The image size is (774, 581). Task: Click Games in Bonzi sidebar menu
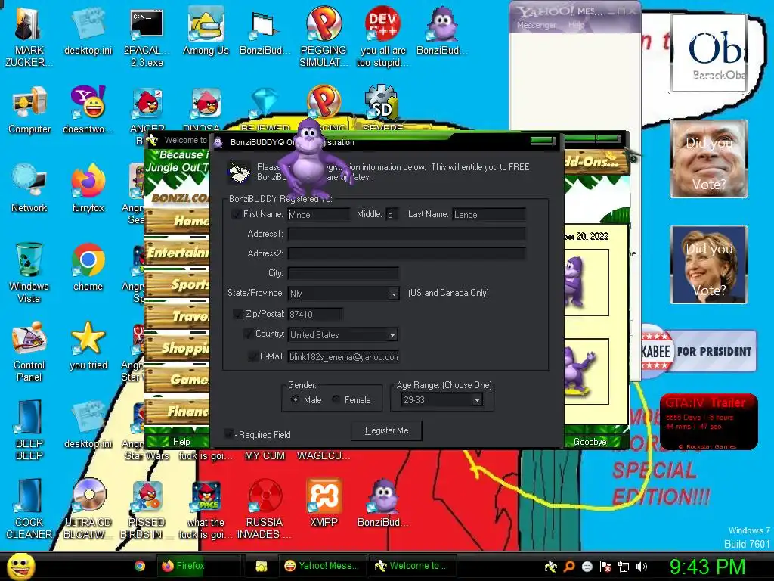point(177,380)
